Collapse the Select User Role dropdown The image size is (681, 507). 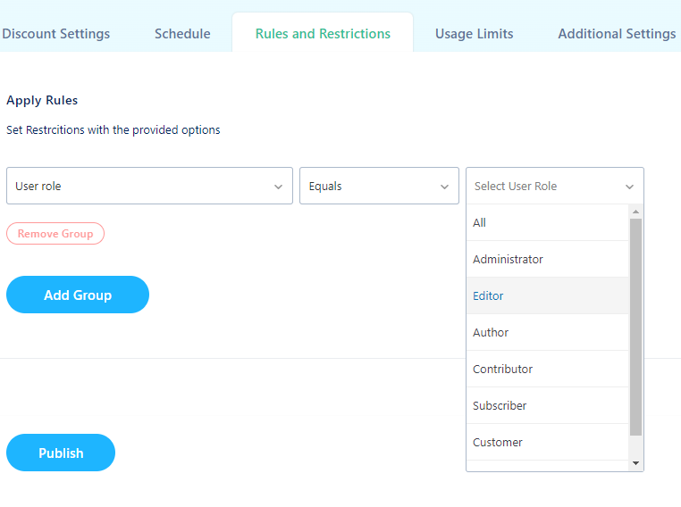pos(555,186)
